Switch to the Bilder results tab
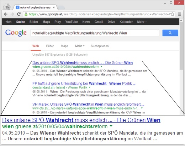 50,46
